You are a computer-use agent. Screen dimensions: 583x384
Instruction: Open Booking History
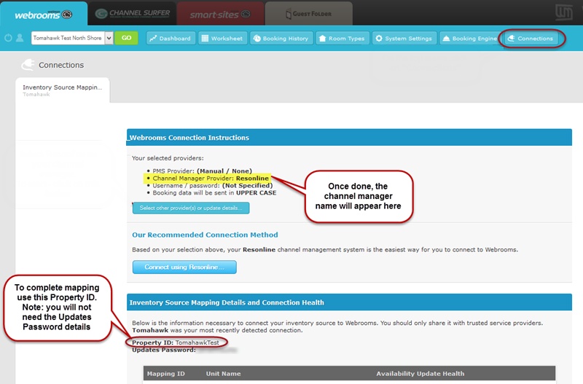(281, 39)
